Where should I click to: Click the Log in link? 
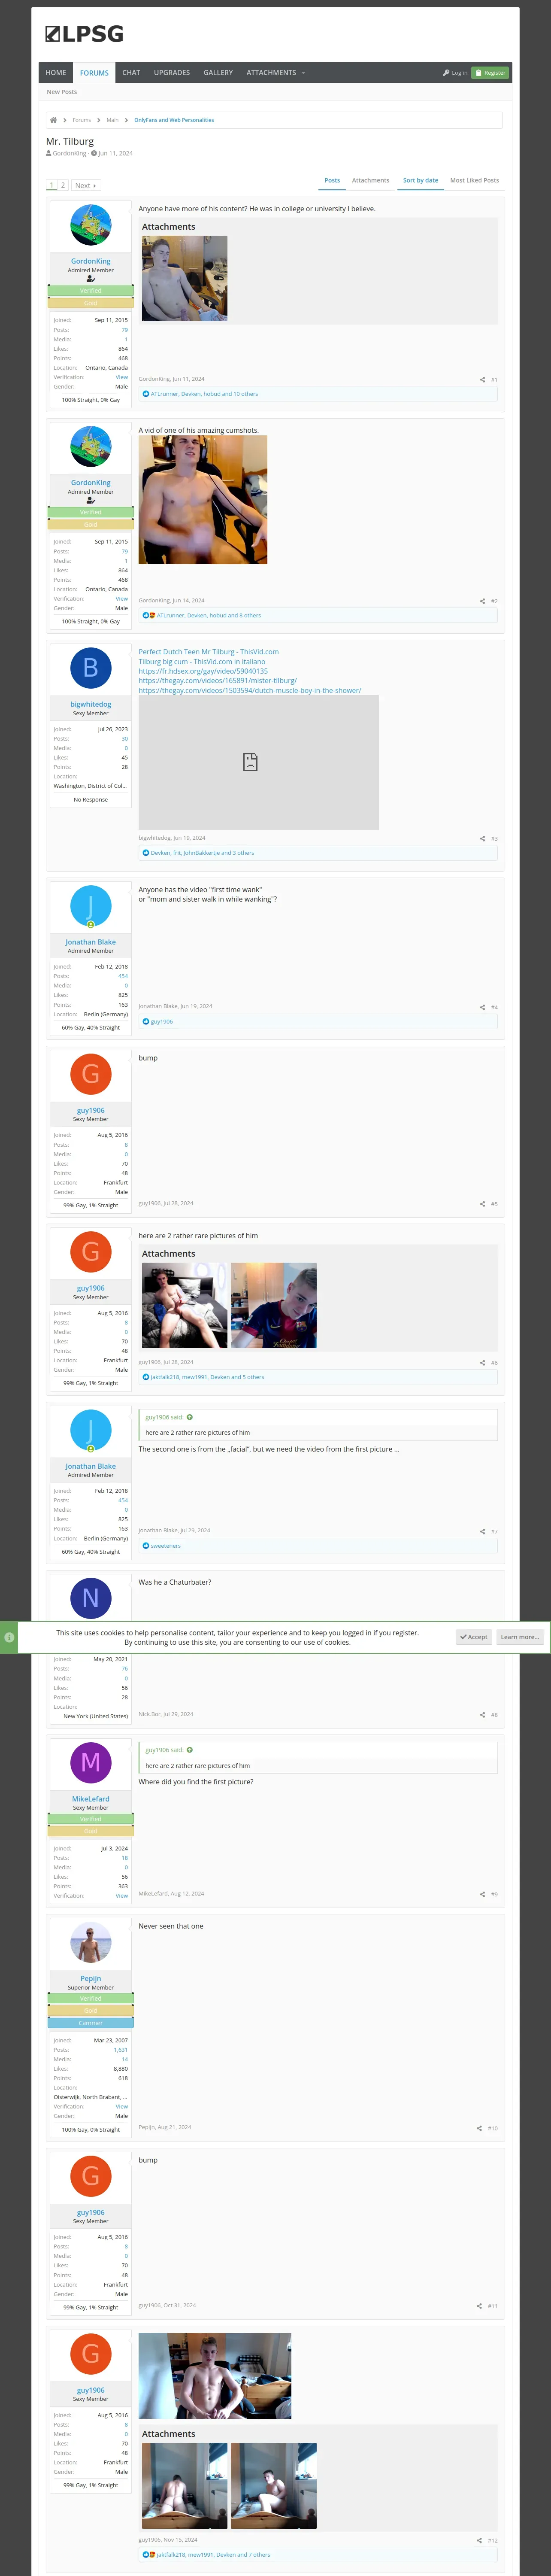(455, 73)
